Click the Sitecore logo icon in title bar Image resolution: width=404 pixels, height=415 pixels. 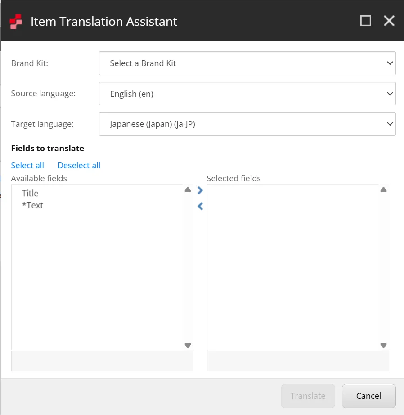point(16,22)
